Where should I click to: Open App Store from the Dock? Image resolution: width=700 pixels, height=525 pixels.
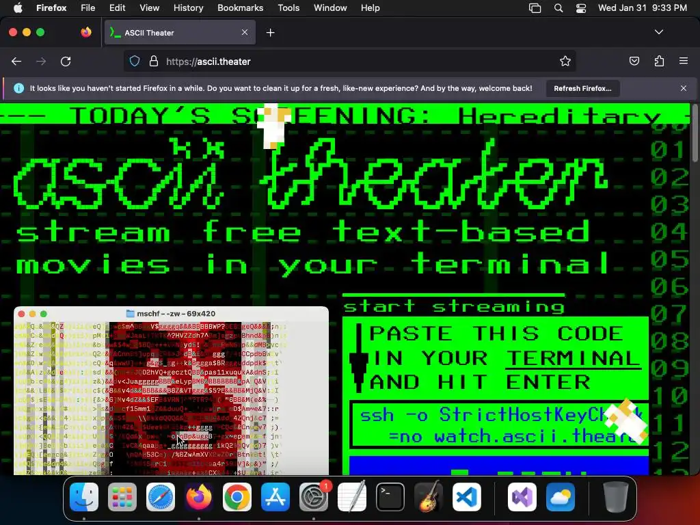click(x=275, y=497)
